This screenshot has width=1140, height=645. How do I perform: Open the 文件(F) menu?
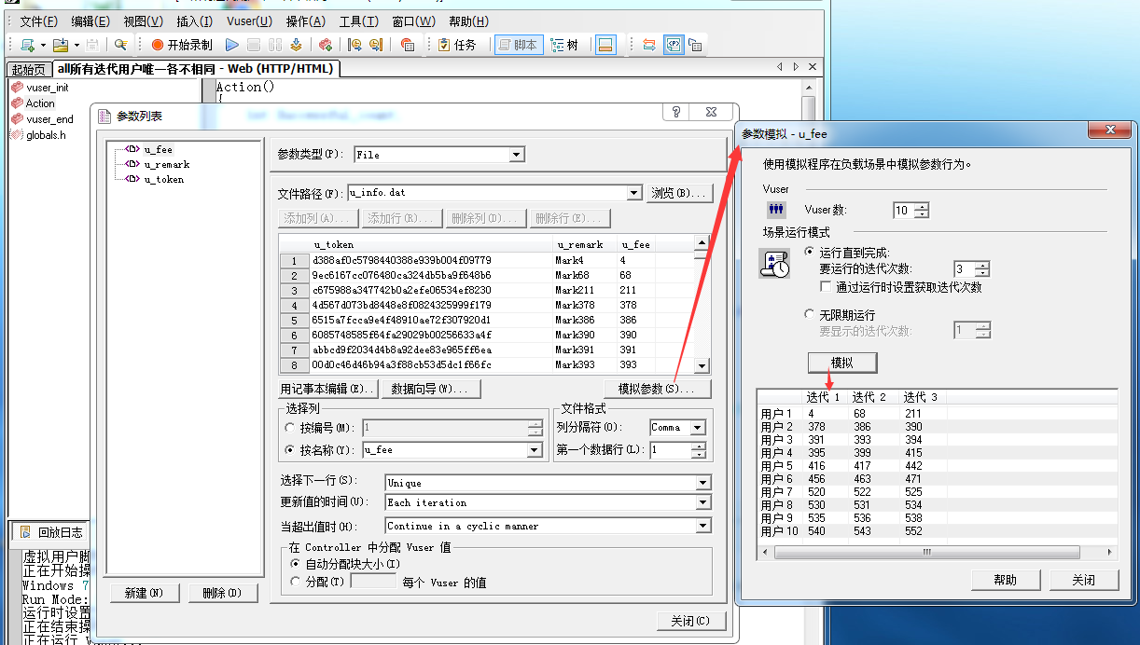38,21
